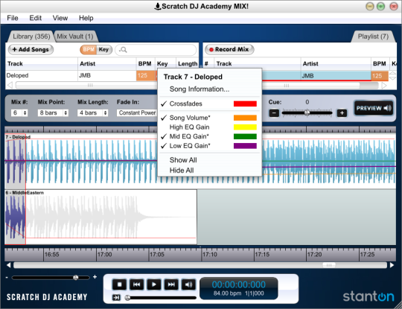The image size is (402, 309).
Task: Click the library list left scroll arrow
Action: tap(10, 85)
